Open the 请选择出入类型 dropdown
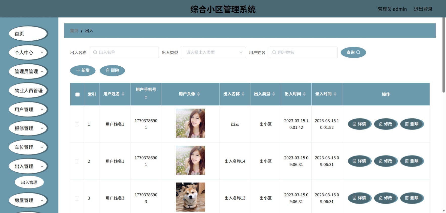Image resolution: width=446 pixels, height=213 pixels. coord(214,52)
